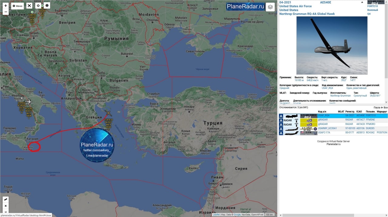Sort list by Код а/к column
The height and width of the screenshot is (217, 388).
pos(322,112)
